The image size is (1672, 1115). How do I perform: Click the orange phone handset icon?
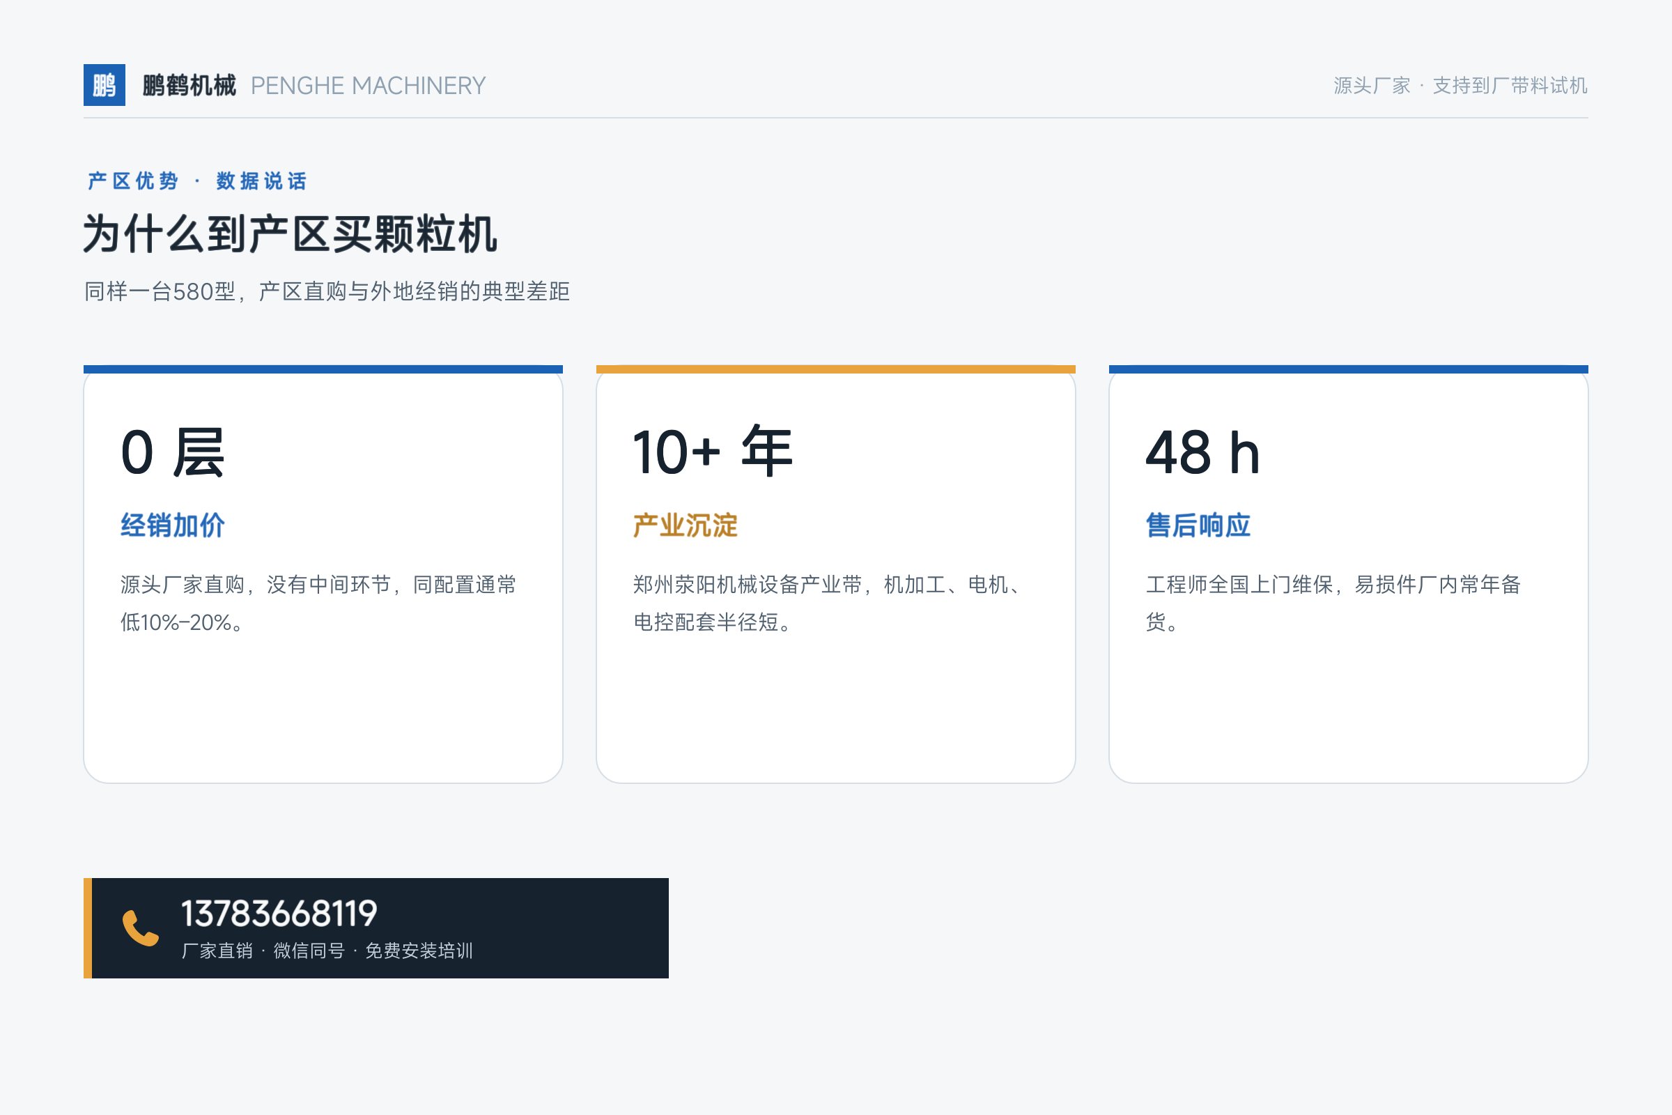pyautogui.click(x=140, y=928)
